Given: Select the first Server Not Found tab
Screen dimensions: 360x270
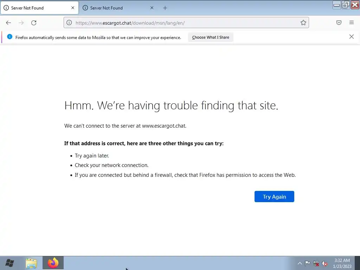Looking at the screenshot, I should point(39,8).
